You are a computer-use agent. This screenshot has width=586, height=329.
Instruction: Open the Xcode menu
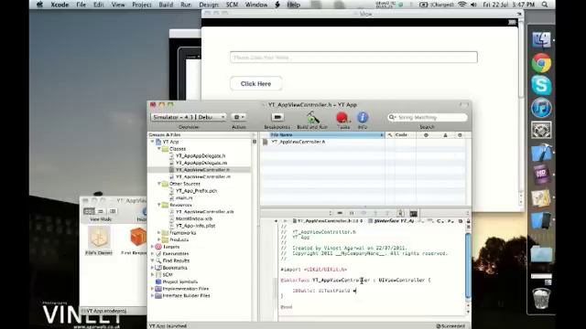[60, 5]
